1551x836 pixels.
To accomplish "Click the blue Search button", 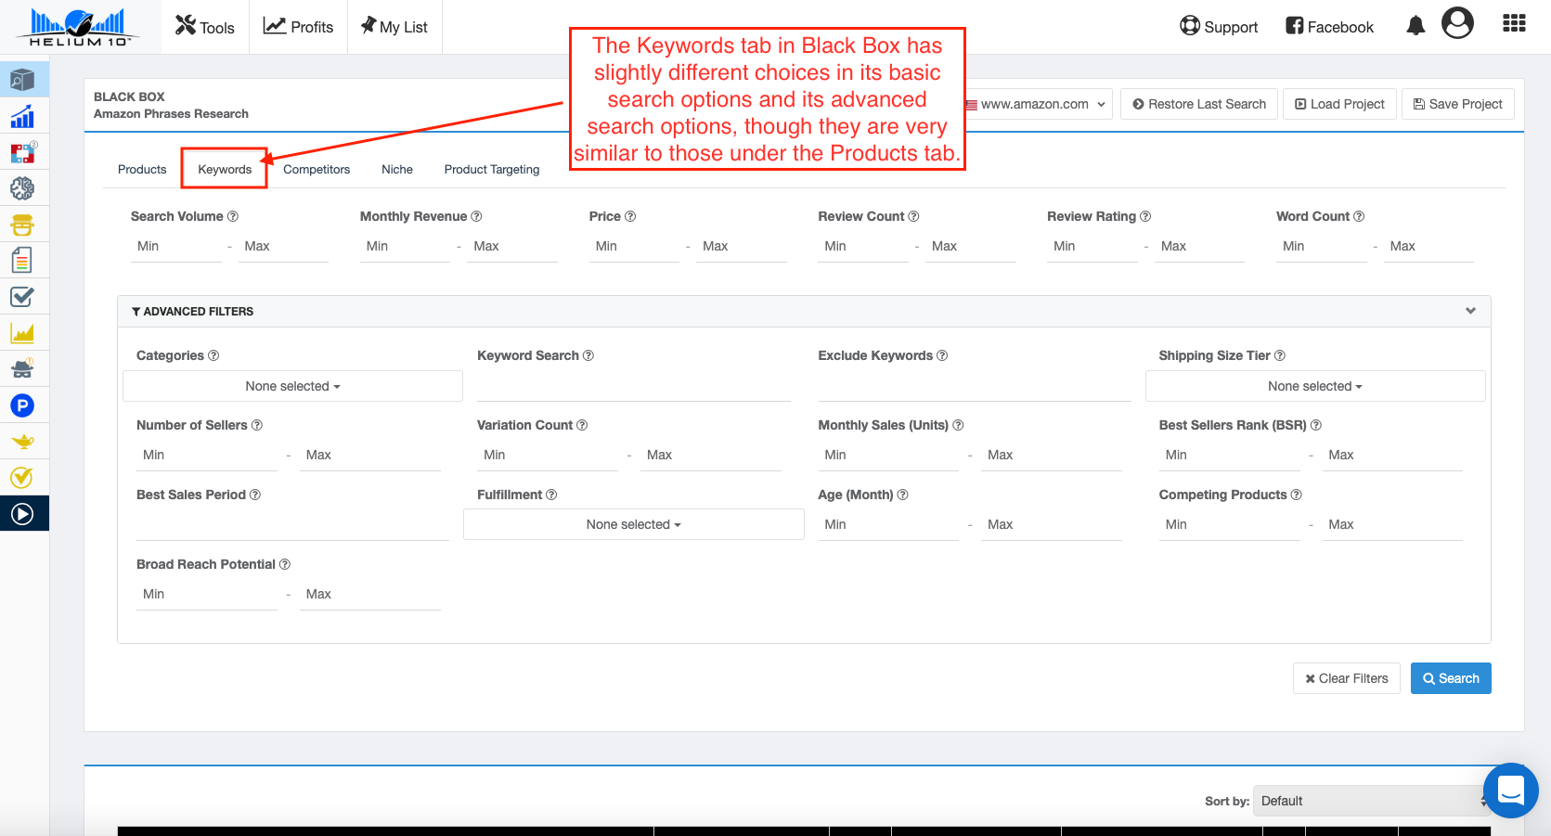I will [1451, 678].
